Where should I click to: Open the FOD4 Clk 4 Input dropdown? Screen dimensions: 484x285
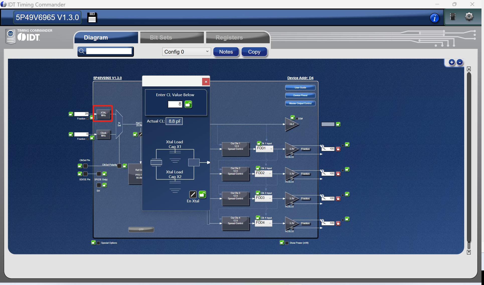(x=264, y=223)
